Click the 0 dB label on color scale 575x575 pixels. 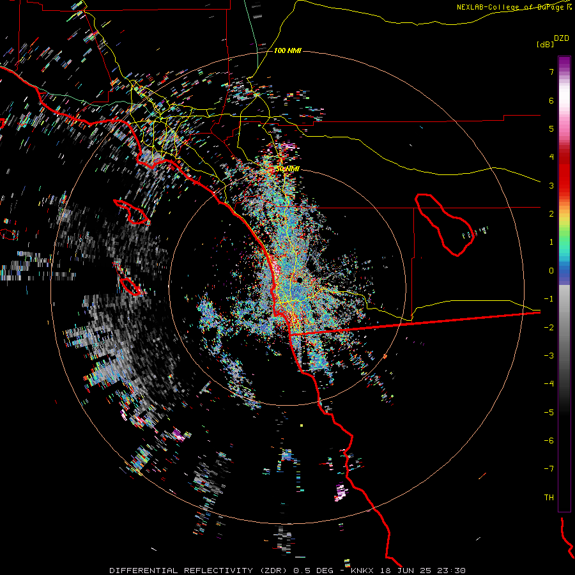[551, 271]
